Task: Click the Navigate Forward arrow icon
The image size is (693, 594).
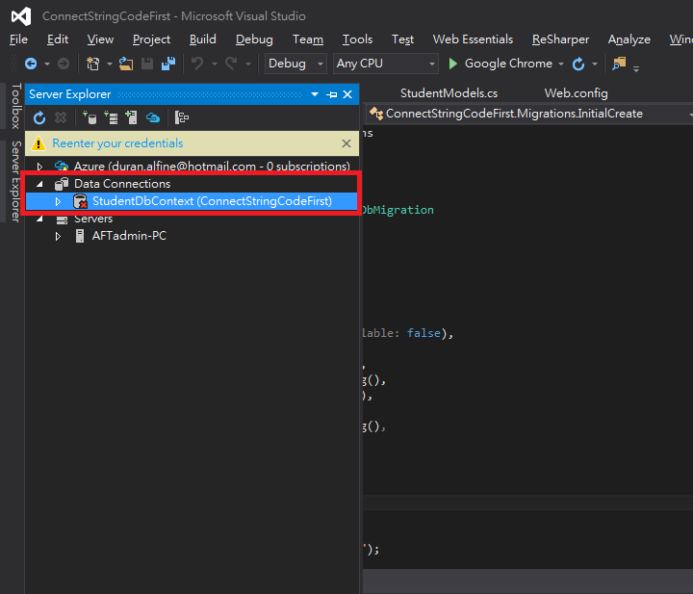Action: (64, 65)
